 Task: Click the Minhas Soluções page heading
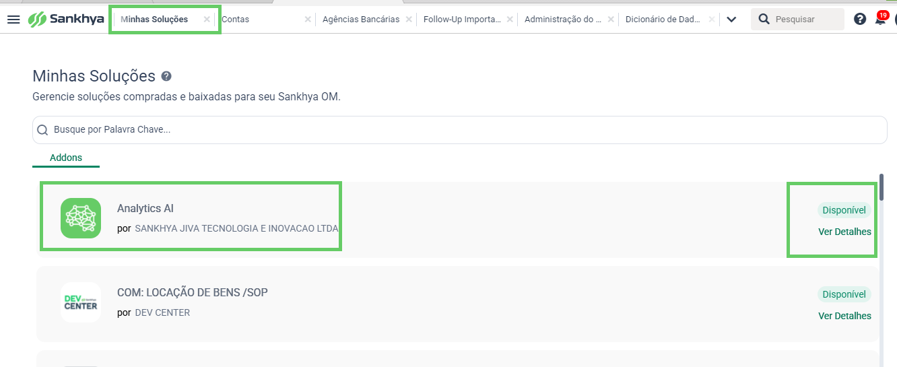(x=94, y=76)
